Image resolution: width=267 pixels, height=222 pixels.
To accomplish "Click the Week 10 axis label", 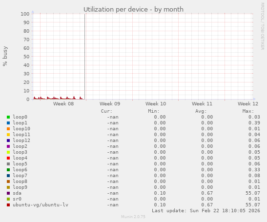I will coord(156,103).
